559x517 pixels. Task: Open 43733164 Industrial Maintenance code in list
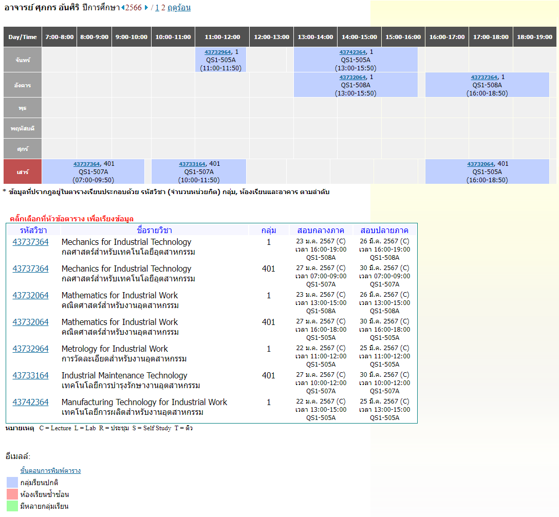[x=30, y=376]
